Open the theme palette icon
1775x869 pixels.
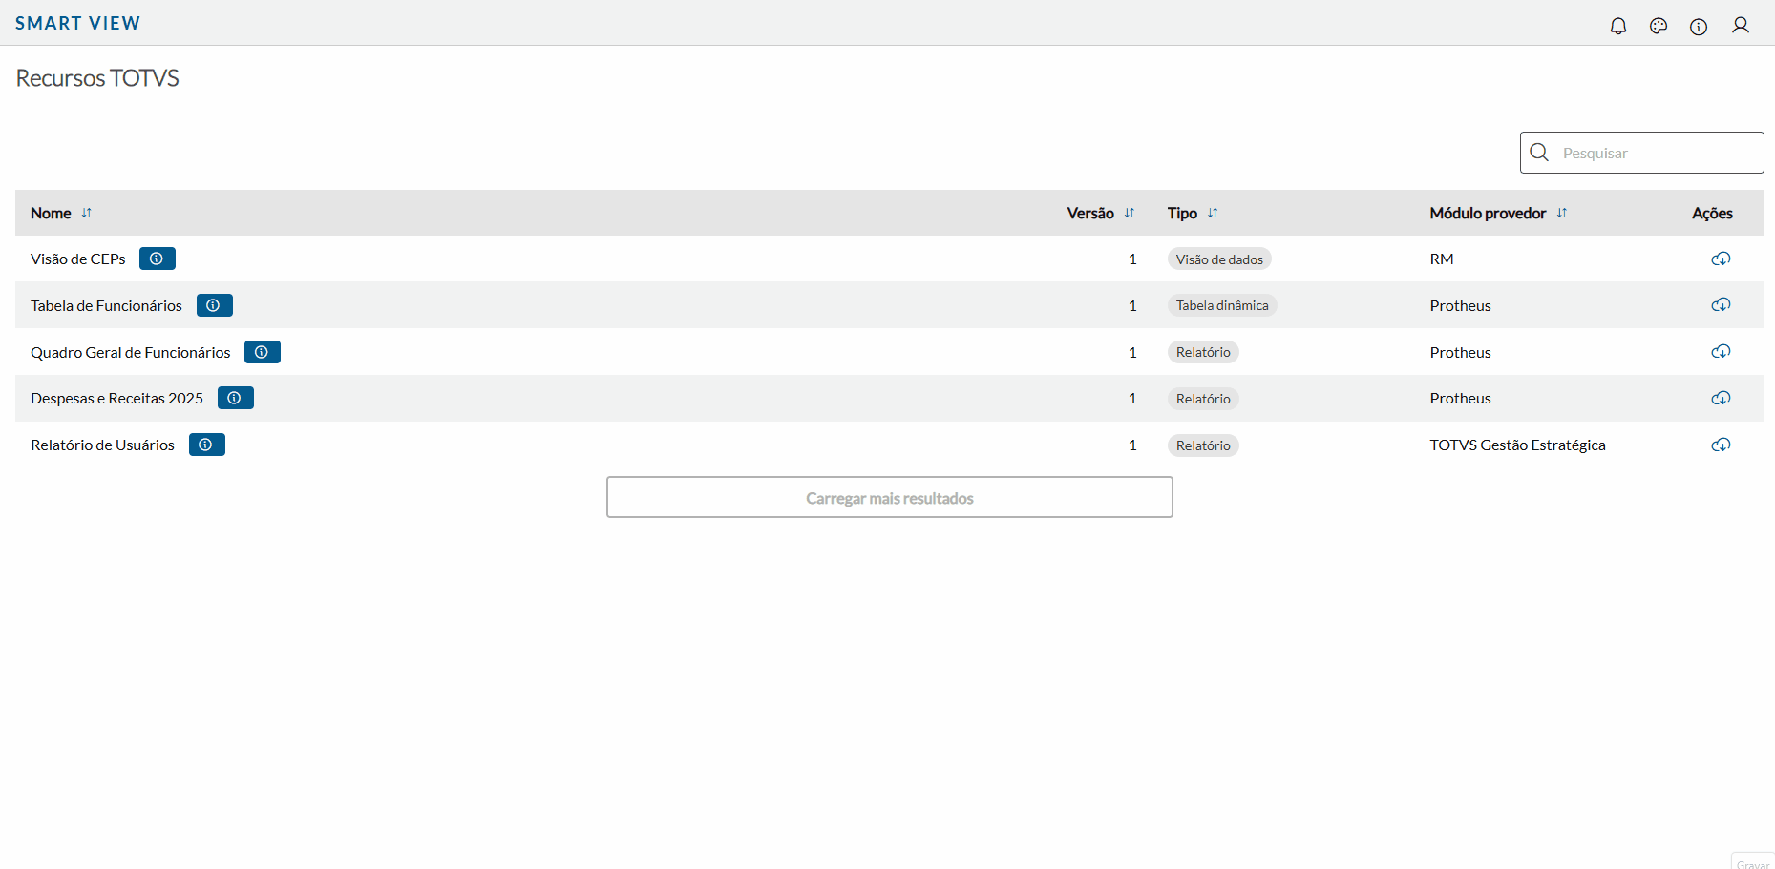pyautogui.click(x=1659, y=26)
